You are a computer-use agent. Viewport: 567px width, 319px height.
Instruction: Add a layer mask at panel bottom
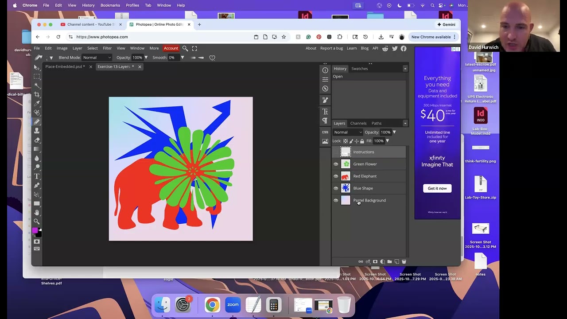click(x=375, y=261)
